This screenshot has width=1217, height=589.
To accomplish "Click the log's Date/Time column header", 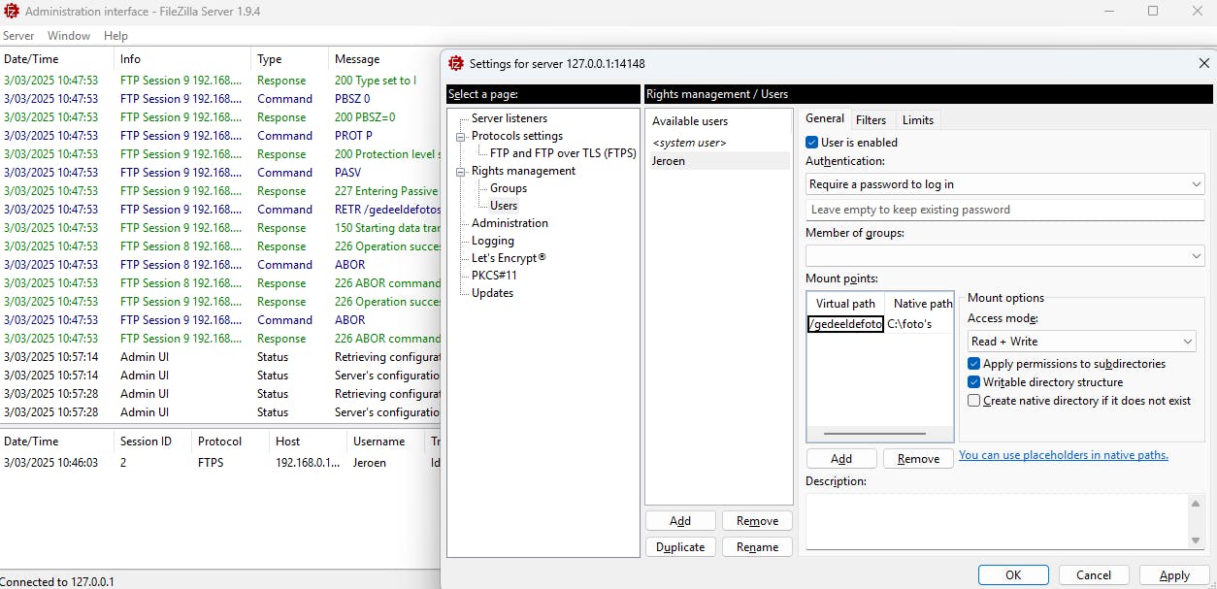I will (x=57, y=59).
